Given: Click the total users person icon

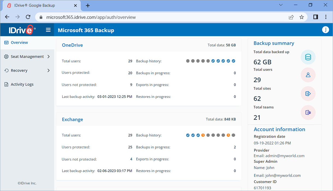Looking at the screenshot, I should pos(308,75).
